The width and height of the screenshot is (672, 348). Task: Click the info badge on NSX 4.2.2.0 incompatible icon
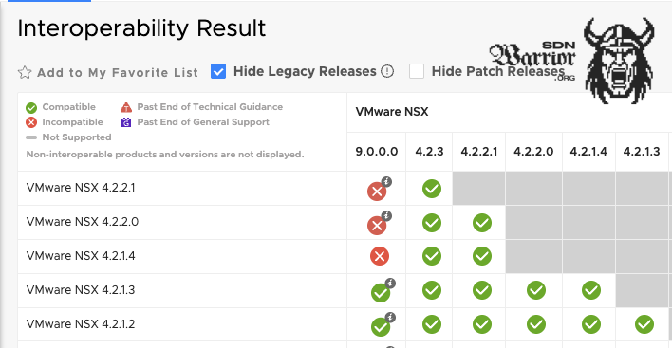click(x=386, y=216)
